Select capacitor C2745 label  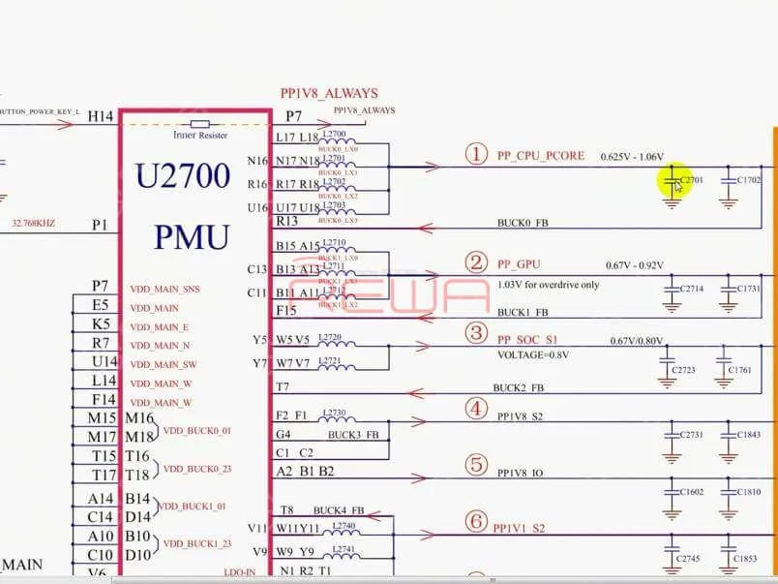(x=688, y=559)
